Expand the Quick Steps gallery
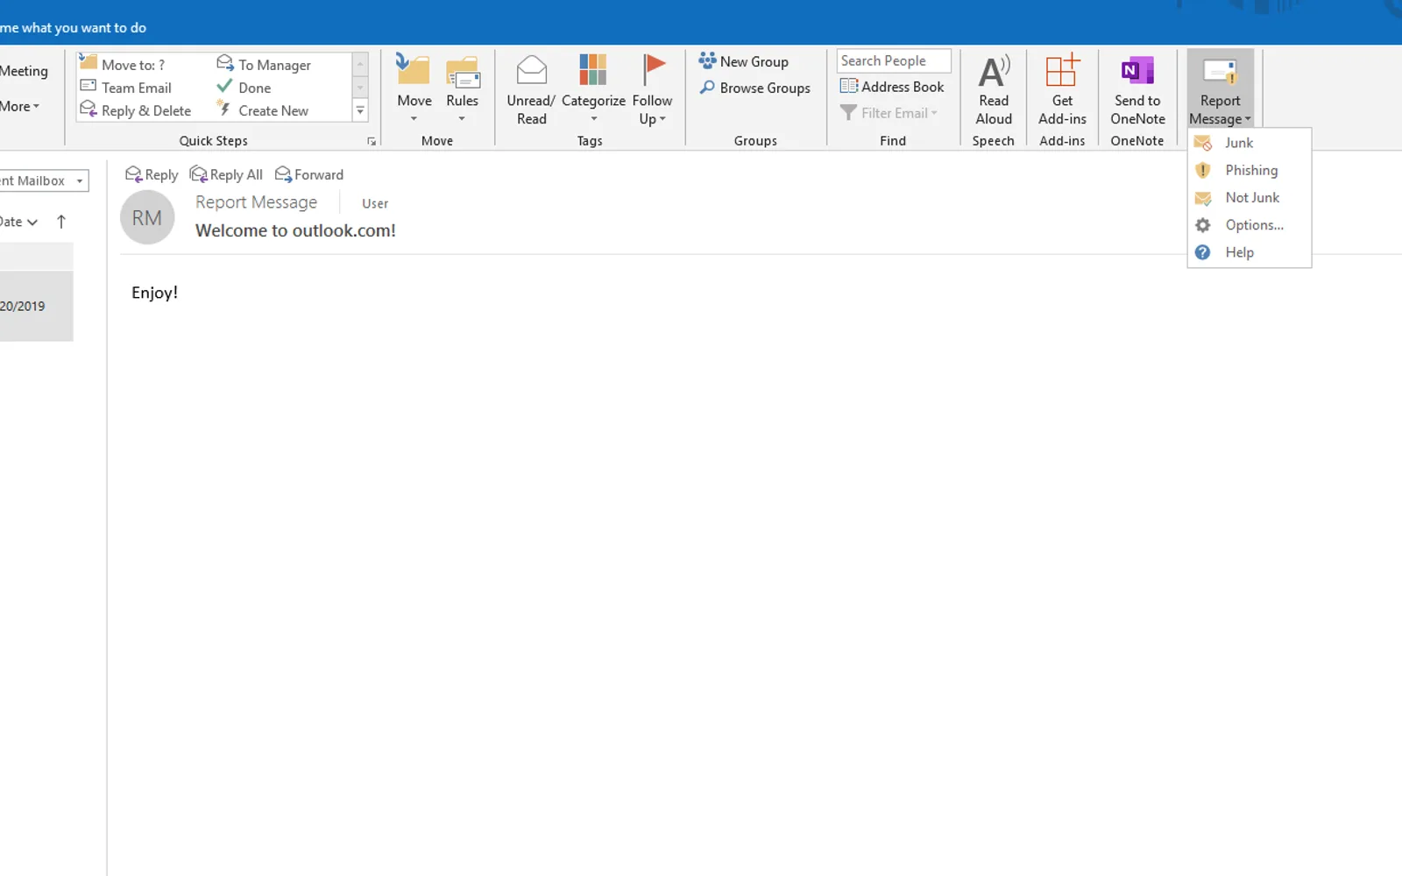The image size is (1402, 876). click(360, 110)
